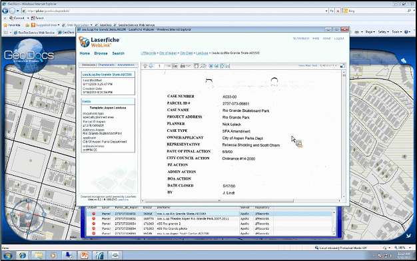Switch to the Thumbnails tab
The image size is (417, 261).
[x=107, y=65]
